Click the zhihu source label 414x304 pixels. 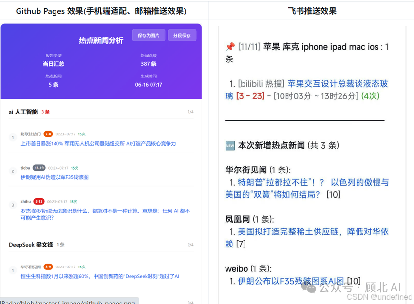(26, 202)
